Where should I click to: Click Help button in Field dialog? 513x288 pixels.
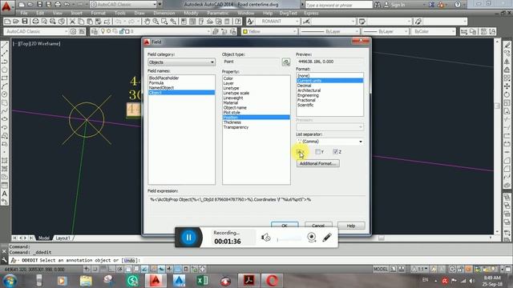pyautogui.click(x=351, y=226)
